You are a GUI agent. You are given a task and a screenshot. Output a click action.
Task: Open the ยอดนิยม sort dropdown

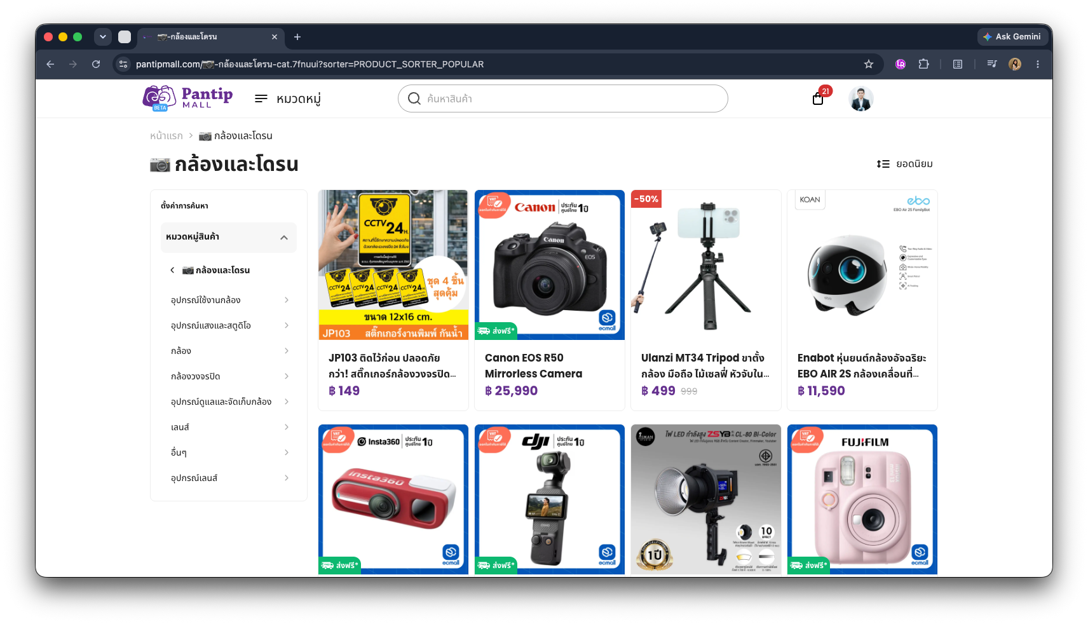(x=904, y=164)
